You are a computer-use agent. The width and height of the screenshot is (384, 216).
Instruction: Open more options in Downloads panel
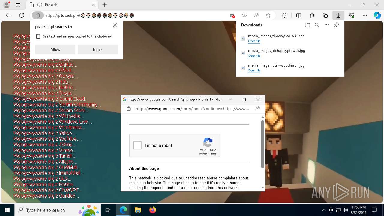coord(327,25)
